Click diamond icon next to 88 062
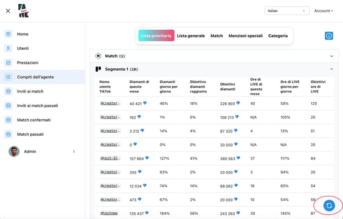This screenshot has height=219, width=343. 236,186
